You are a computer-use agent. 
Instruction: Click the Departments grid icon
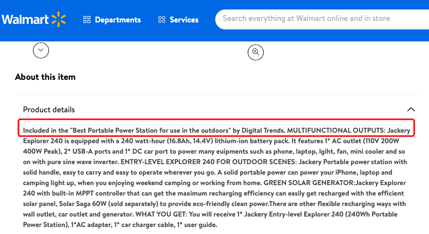(x=87, y=19)
